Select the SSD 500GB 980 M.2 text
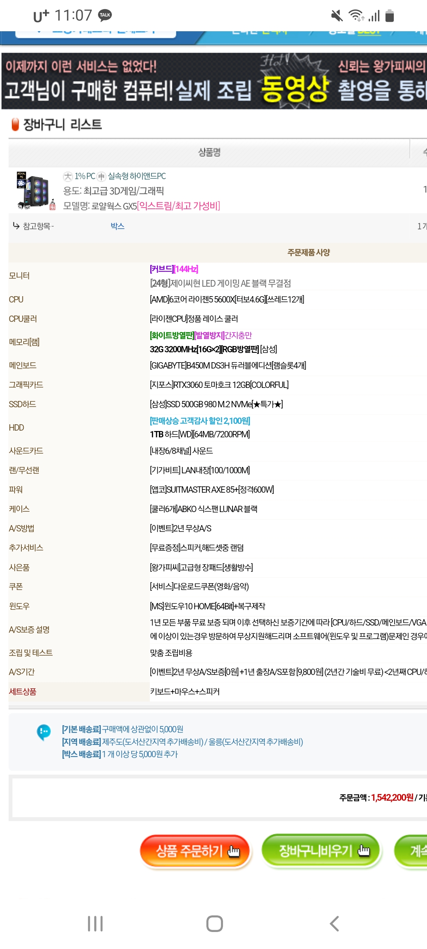Screen dimensions: 427x949 216,404
